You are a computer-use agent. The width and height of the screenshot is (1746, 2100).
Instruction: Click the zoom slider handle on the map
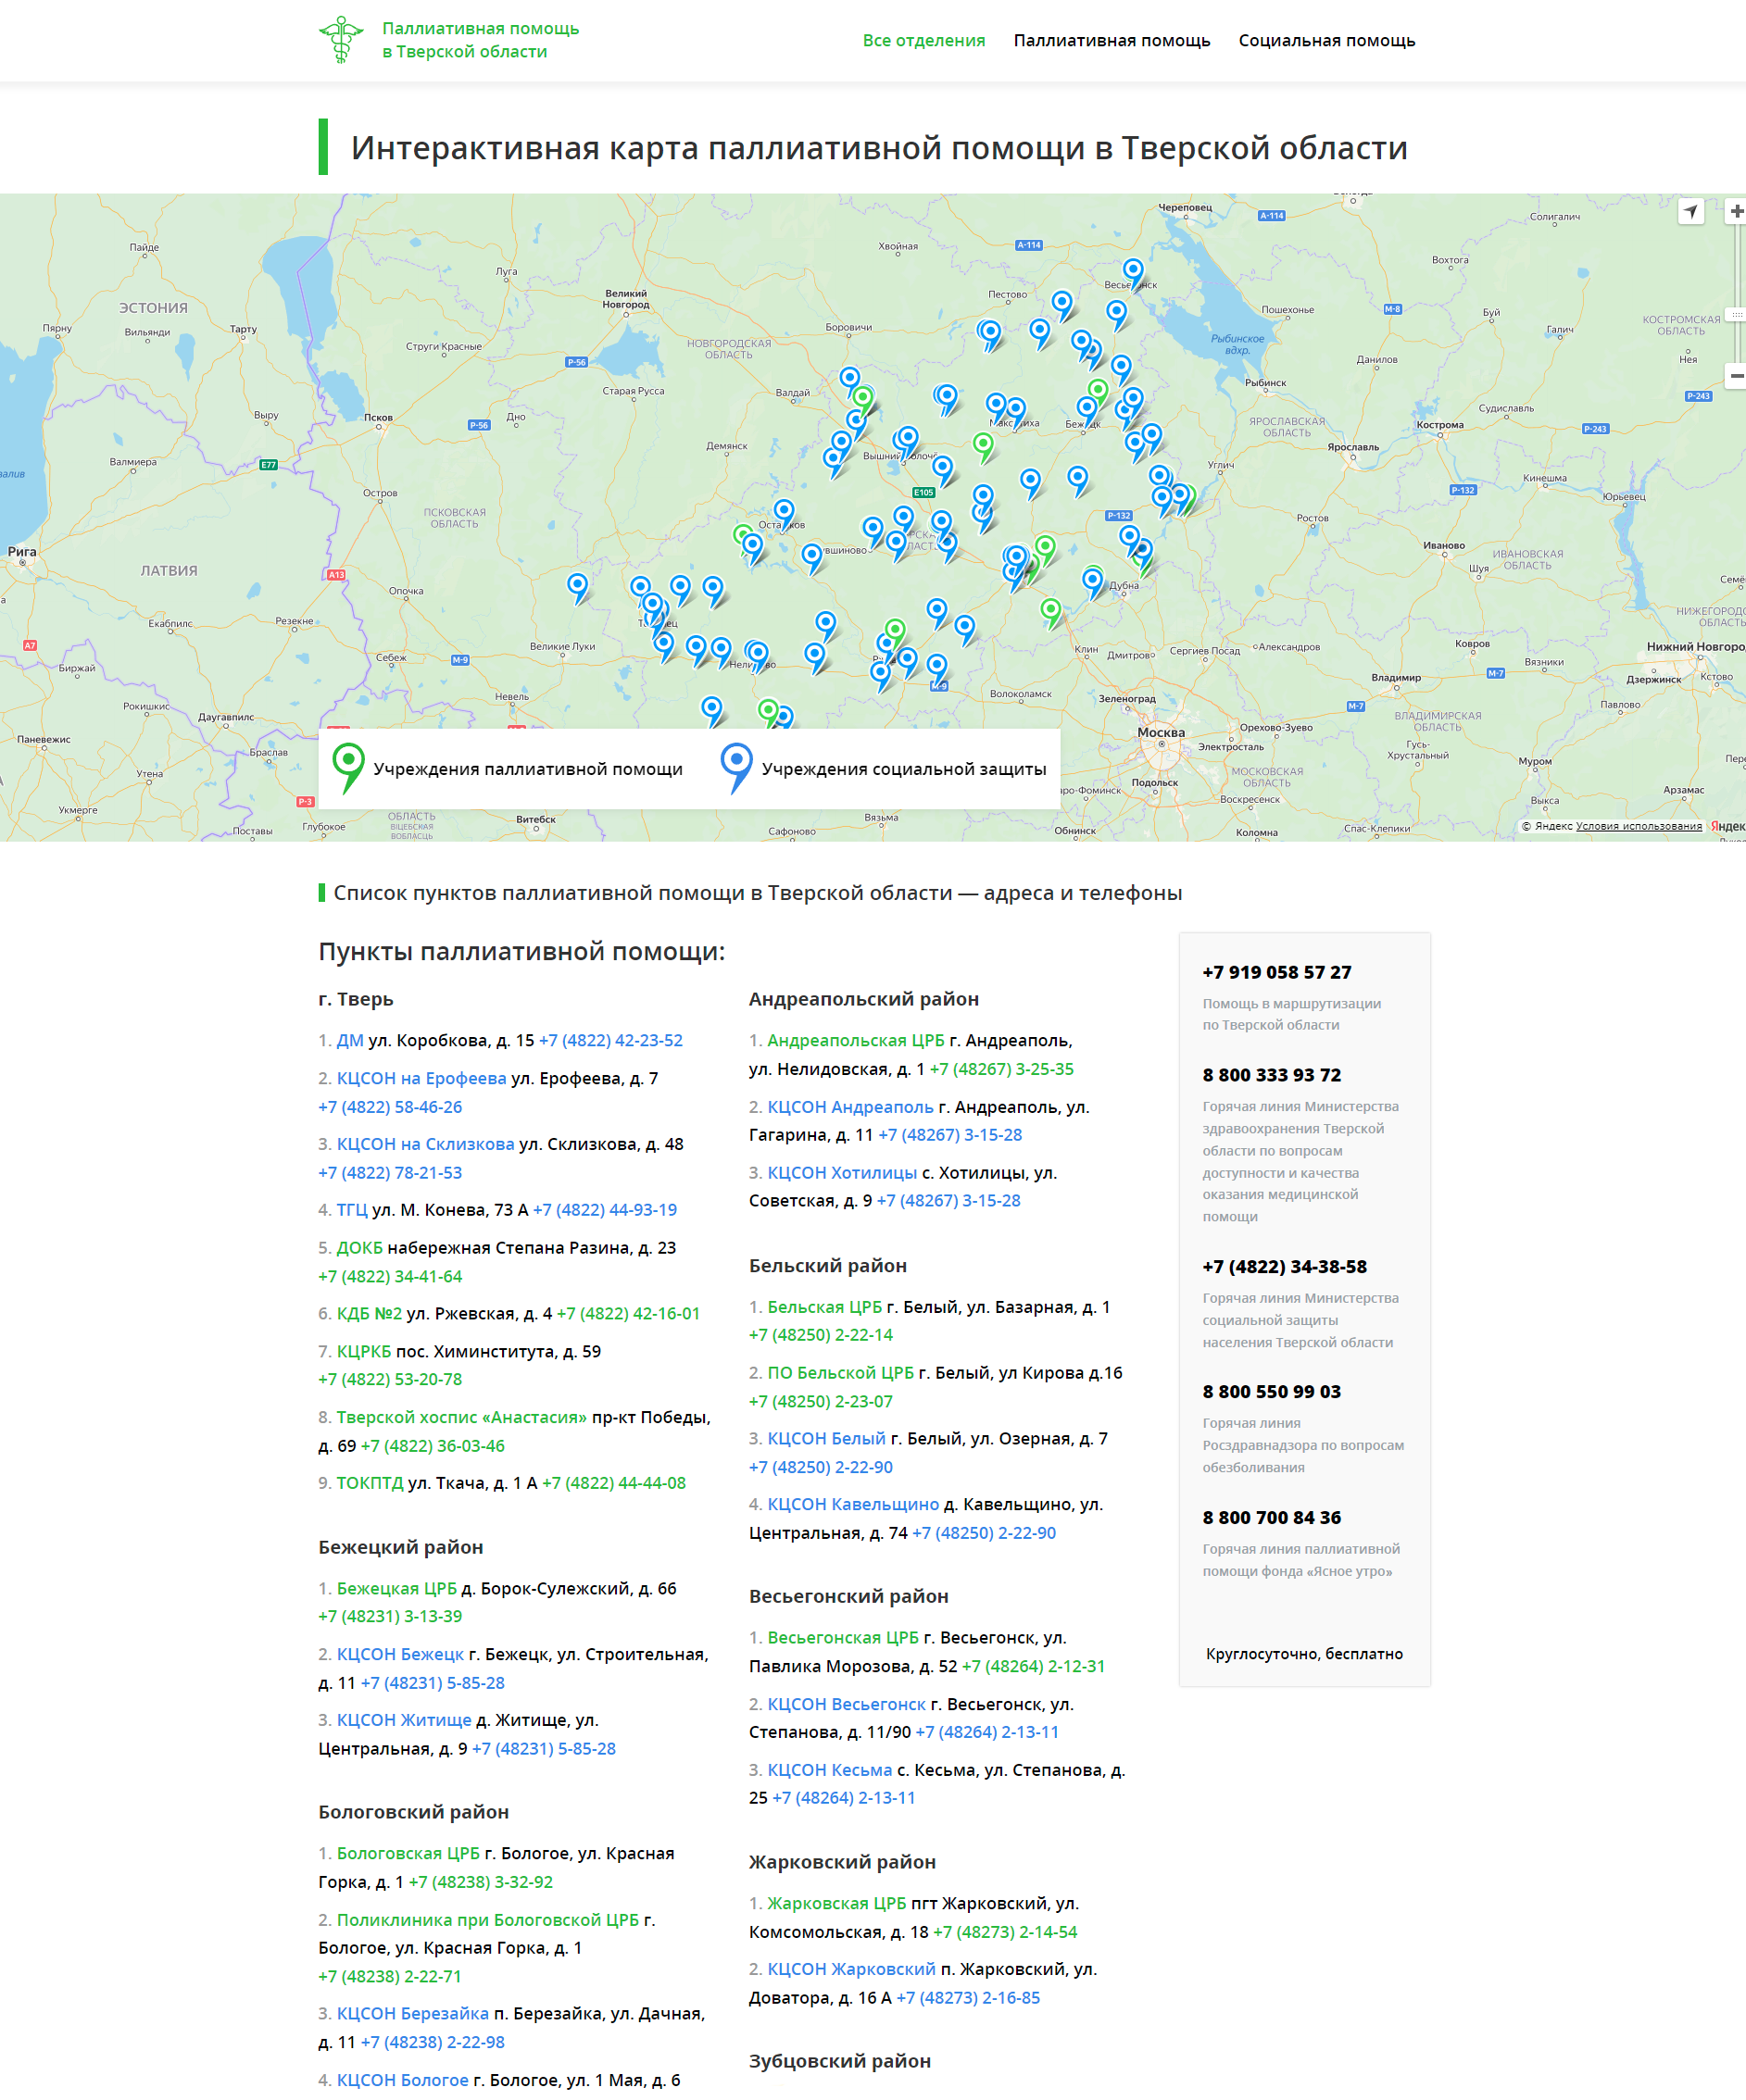click(x=1737, y=314)
